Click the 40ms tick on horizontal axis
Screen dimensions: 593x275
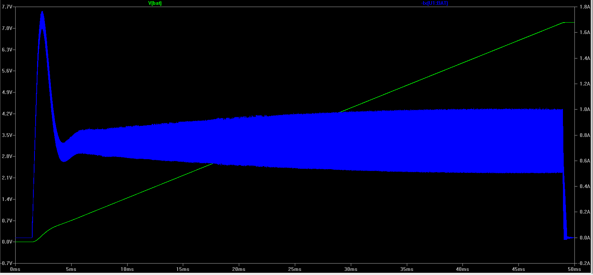[462, 269]
